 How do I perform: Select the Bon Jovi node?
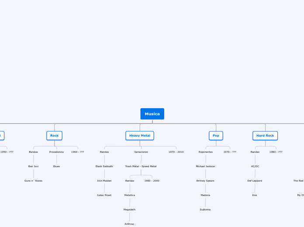pyautogui.click(x=33, y=166)
